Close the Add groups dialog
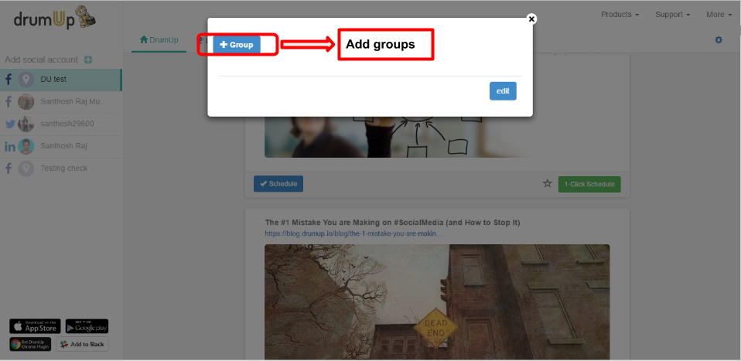Screen dimensions: 741x361 tap(531, 19)
